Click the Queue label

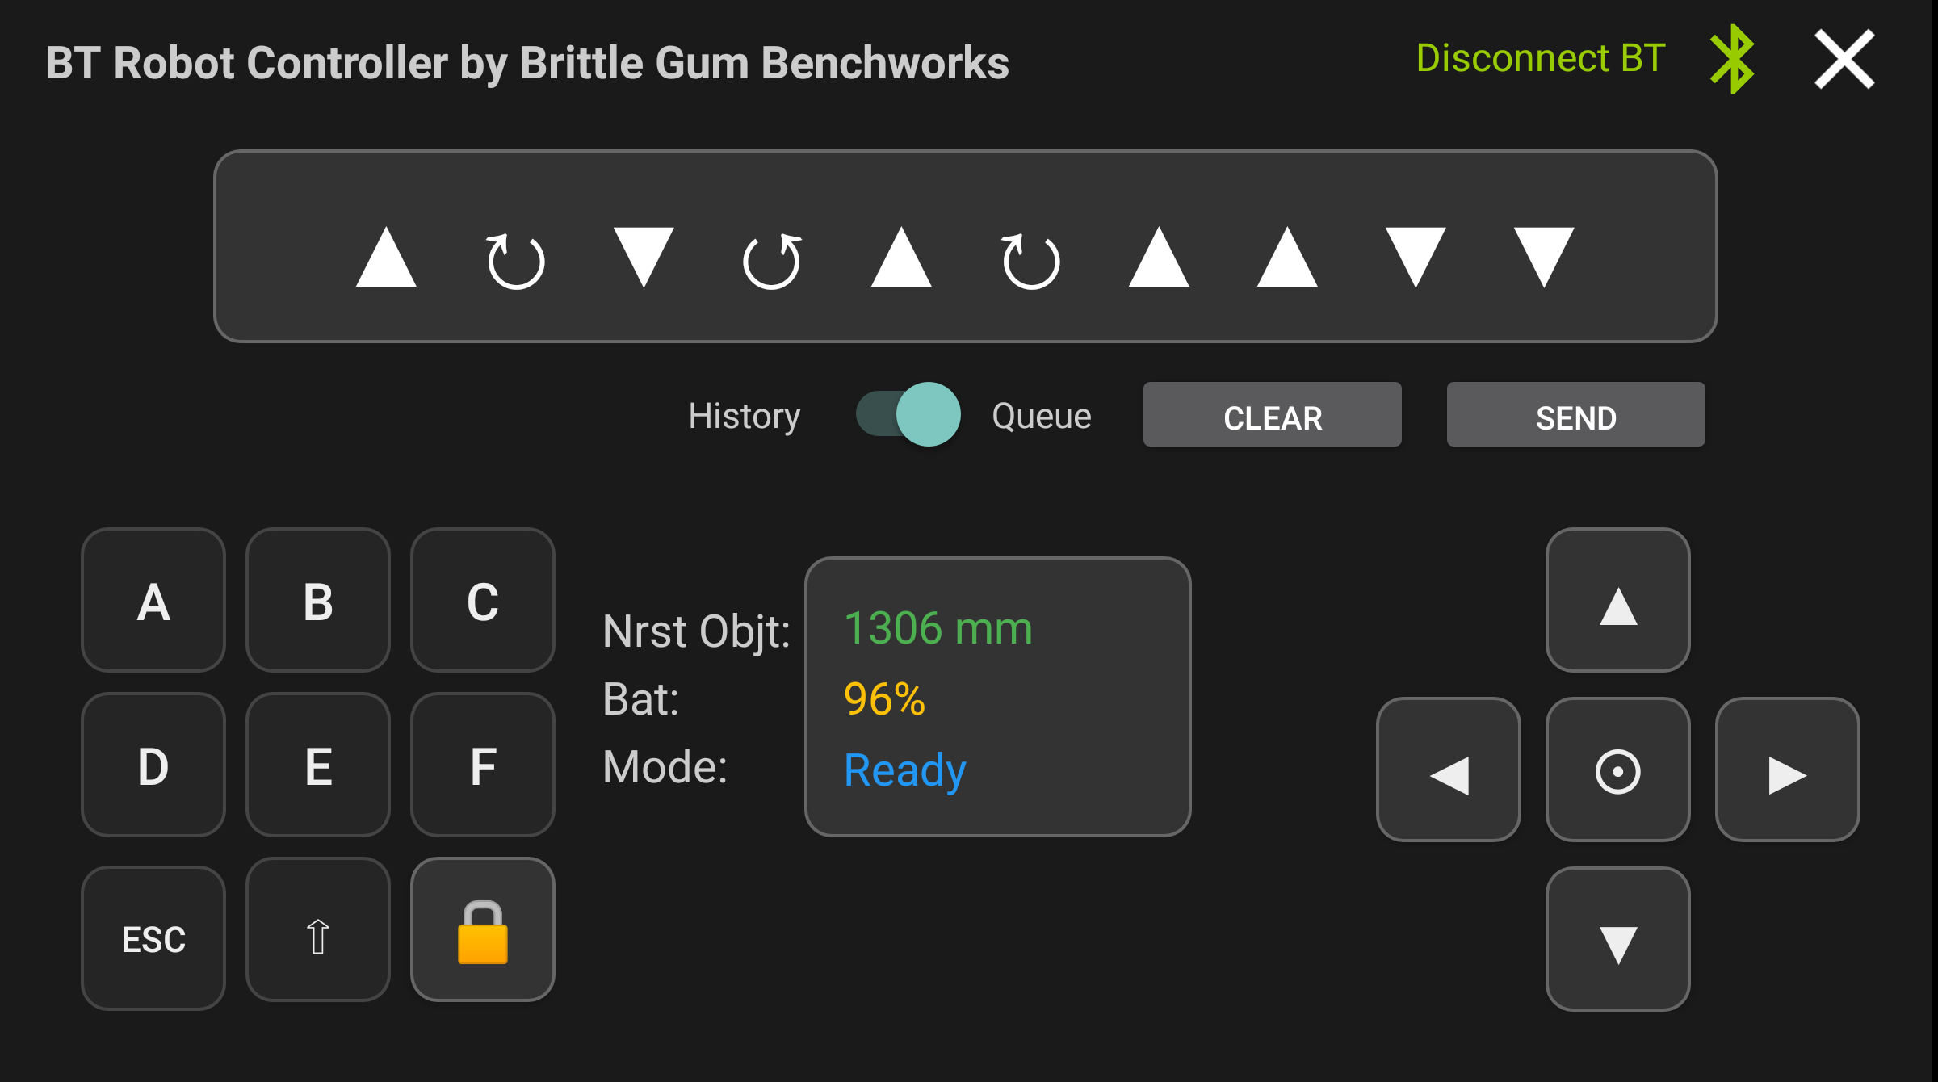(x=1042, y=416)
